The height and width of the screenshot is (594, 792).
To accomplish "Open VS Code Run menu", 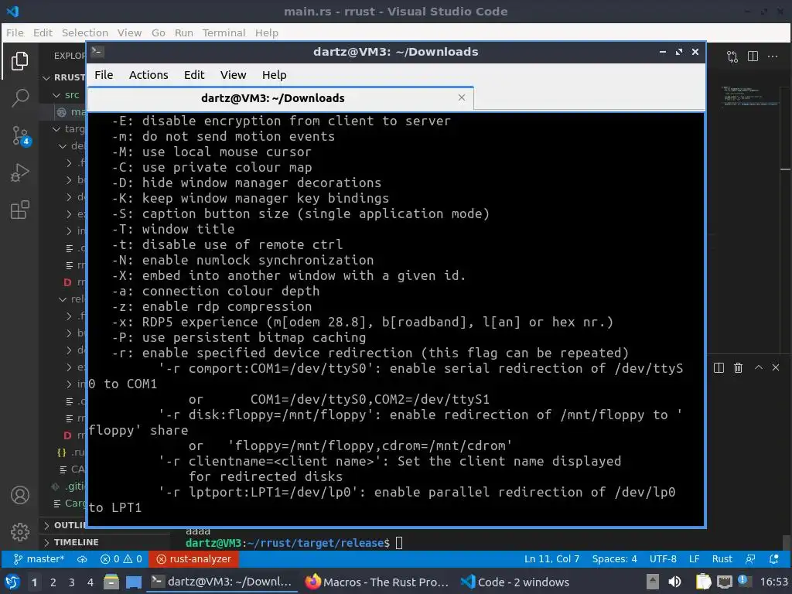I will pos(184,32).
